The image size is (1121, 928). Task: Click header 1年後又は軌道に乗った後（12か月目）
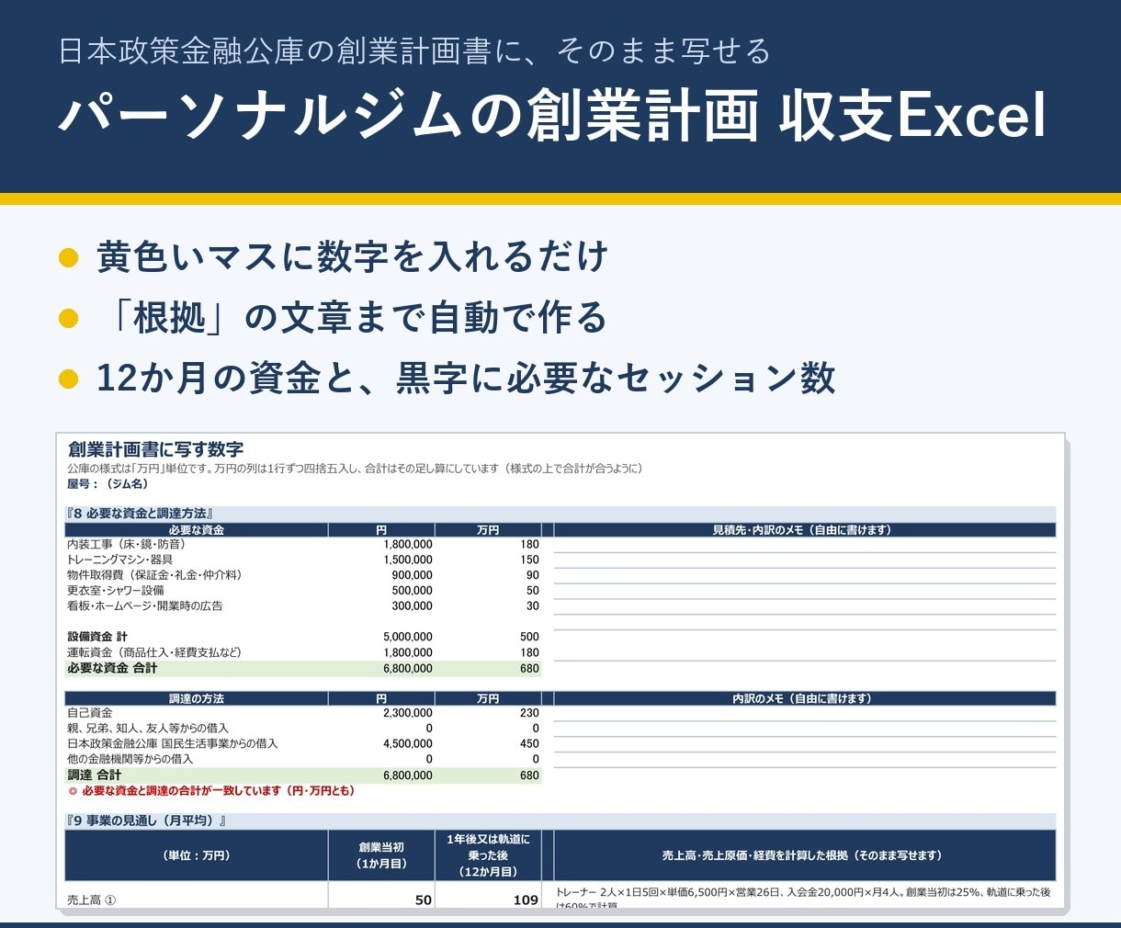[488, 855]
